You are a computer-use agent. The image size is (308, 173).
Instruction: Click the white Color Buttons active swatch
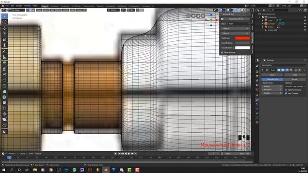[x=243, y=48]
